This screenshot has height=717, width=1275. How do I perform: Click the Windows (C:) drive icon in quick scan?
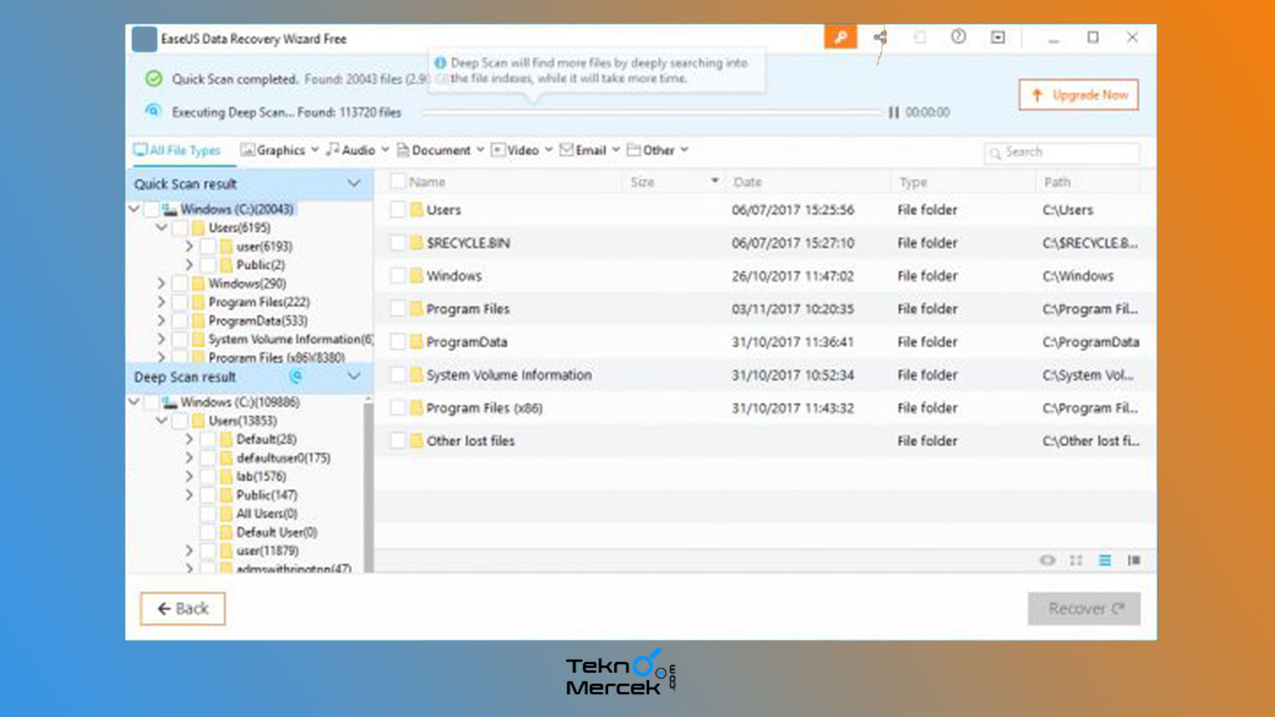click(x=170, y=209)
